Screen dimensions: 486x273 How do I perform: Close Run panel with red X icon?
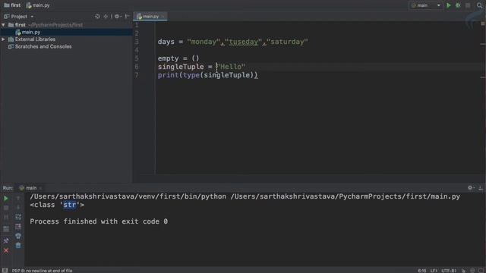point(6,250)
